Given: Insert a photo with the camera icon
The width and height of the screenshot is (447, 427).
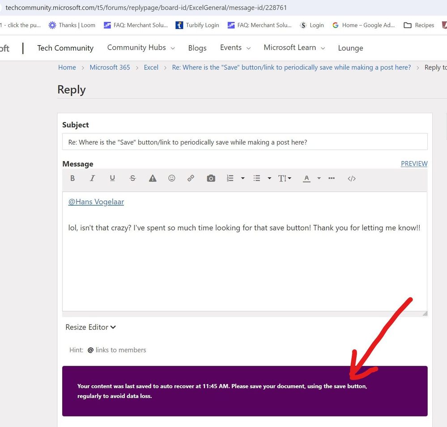Looking at the screenshot, I should [210, 178].
